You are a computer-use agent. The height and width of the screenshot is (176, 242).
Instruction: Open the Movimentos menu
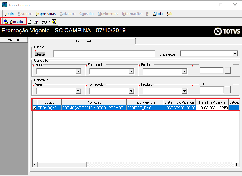tap(108, 14)
